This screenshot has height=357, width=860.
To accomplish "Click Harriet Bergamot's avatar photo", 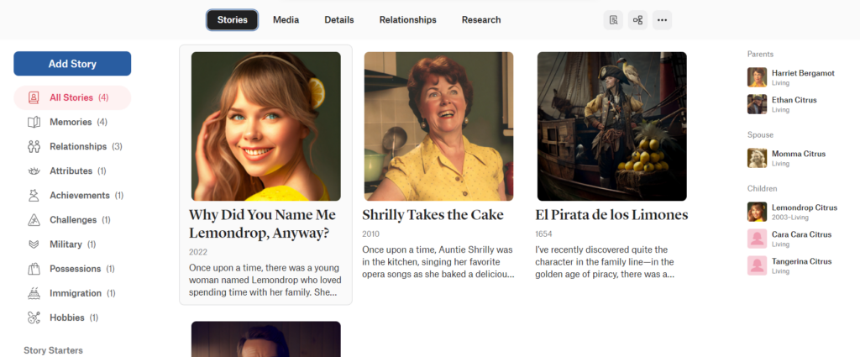I will 757,77.
